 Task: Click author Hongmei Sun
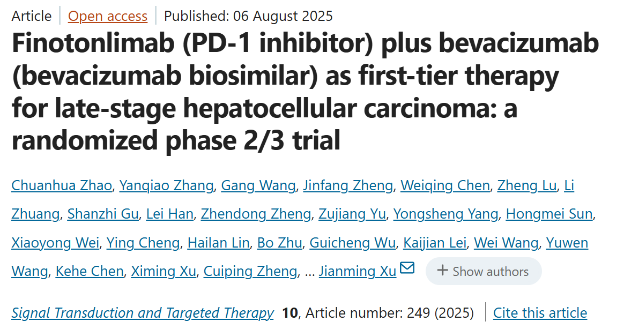[549, 214]
